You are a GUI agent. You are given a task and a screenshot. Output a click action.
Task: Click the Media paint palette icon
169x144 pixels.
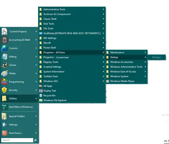[x=4, y=73]
